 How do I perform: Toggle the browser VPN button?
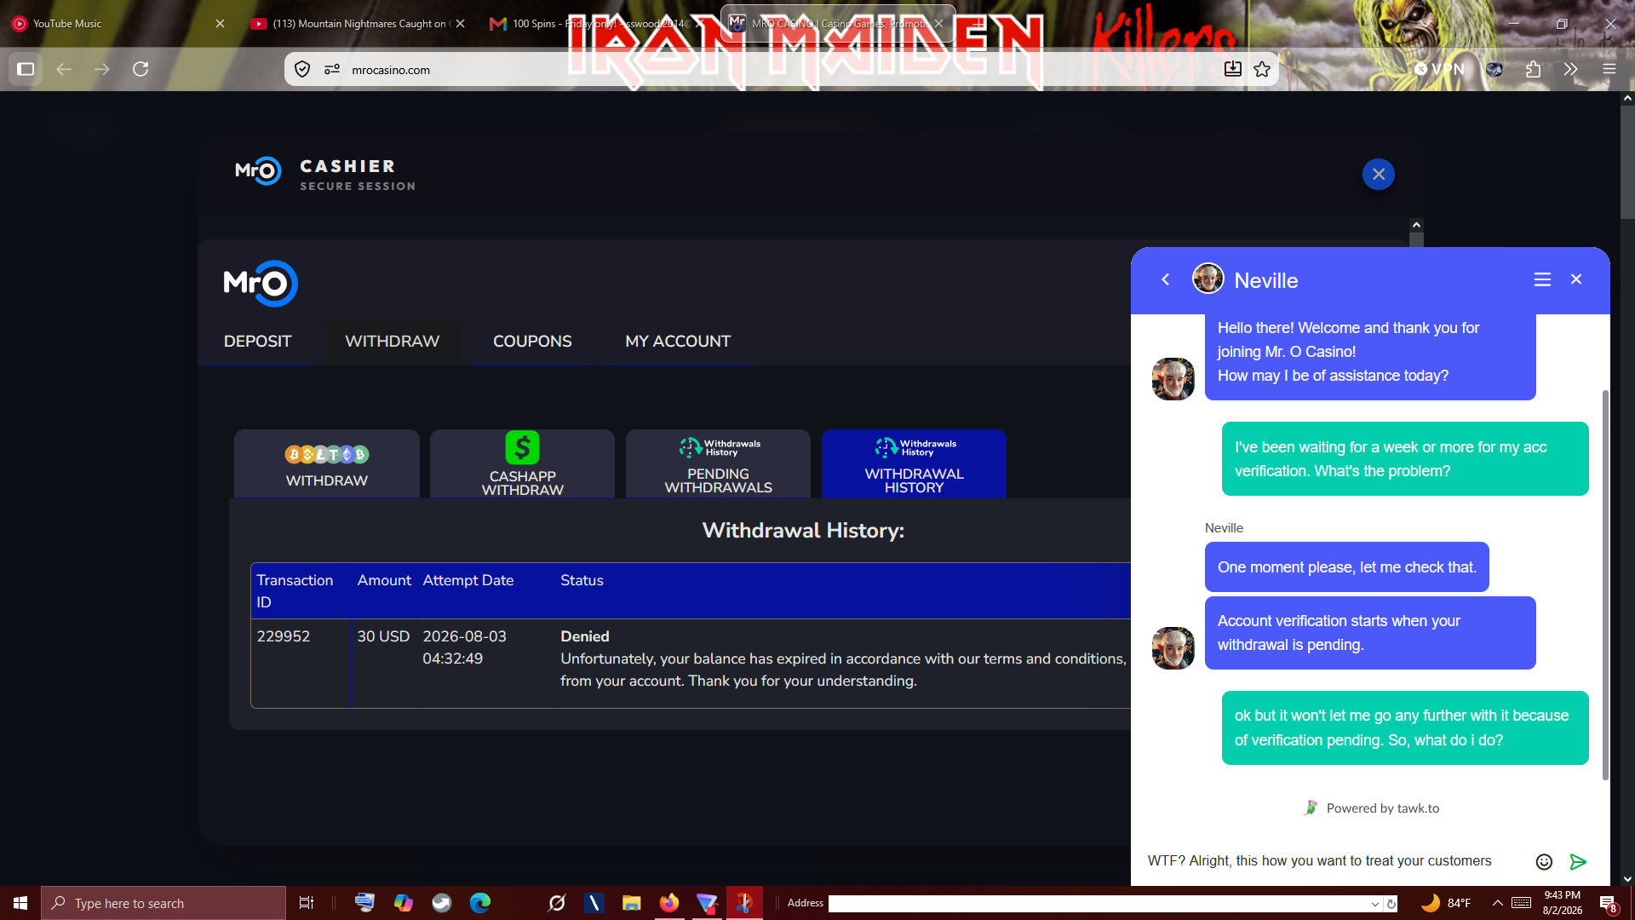(x=1440, y=69)
